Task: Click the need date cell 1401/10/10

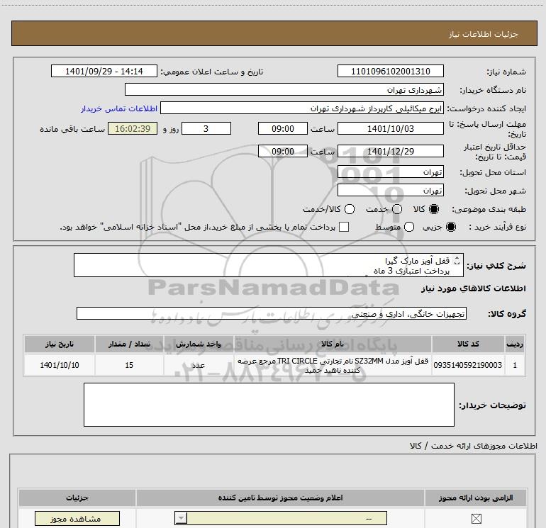Action: pos(59,365)
